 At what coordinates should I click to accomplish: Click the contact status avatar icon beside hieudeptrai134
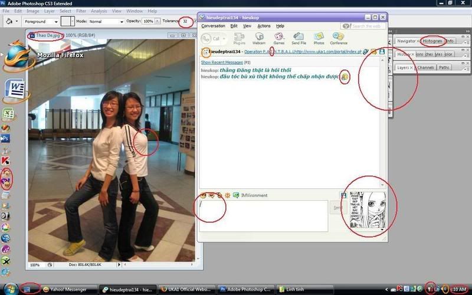pyautogui.click(x=205, y=52)
